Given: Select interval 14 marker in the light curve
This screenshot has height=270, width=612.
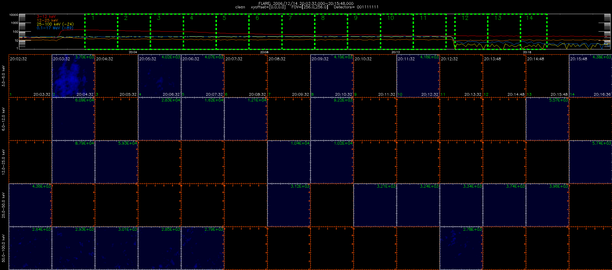Looking at the screenshot, I should coord(530,18).
